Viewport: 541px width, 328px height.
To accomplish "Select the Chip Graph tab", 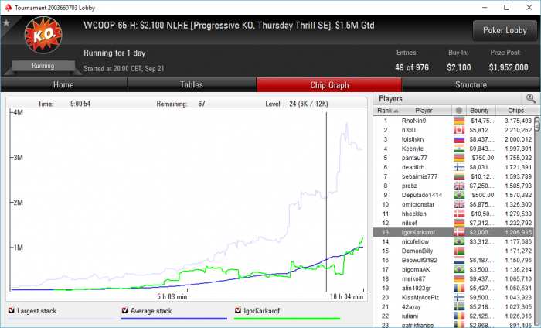I will [x=329, y=85].
